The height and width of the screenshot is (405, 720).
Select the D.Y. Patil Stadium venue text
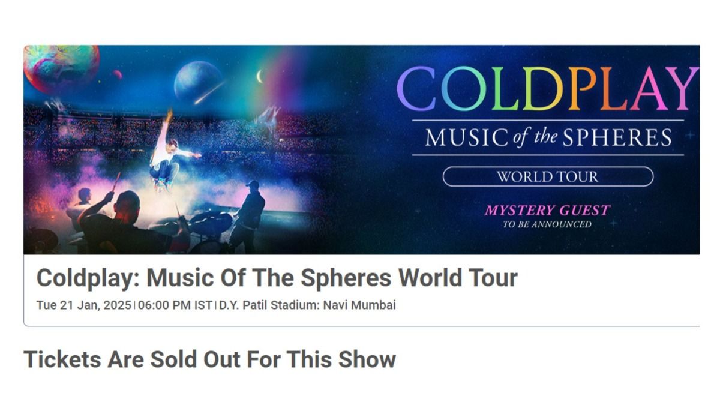click(307, 305)
